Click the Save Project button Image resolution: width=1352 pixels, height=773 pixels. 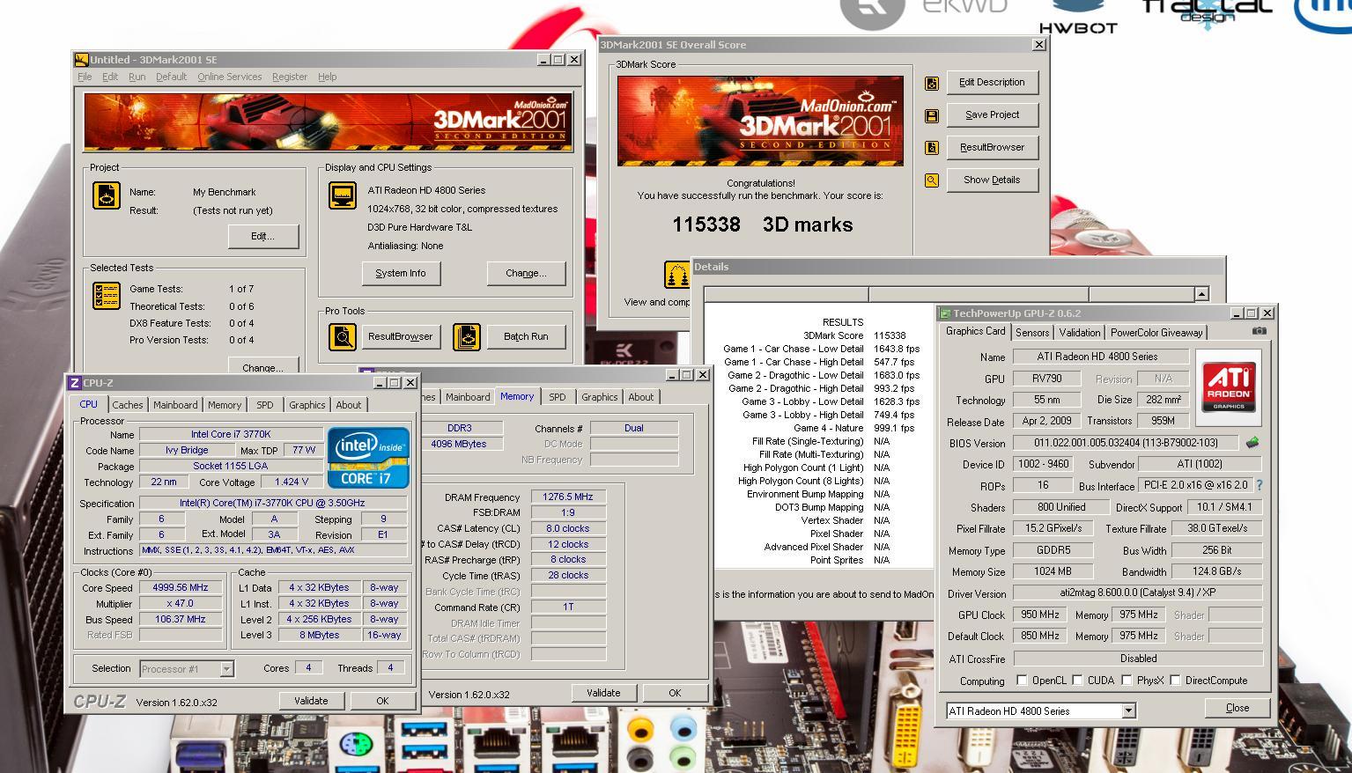[992, 115]
